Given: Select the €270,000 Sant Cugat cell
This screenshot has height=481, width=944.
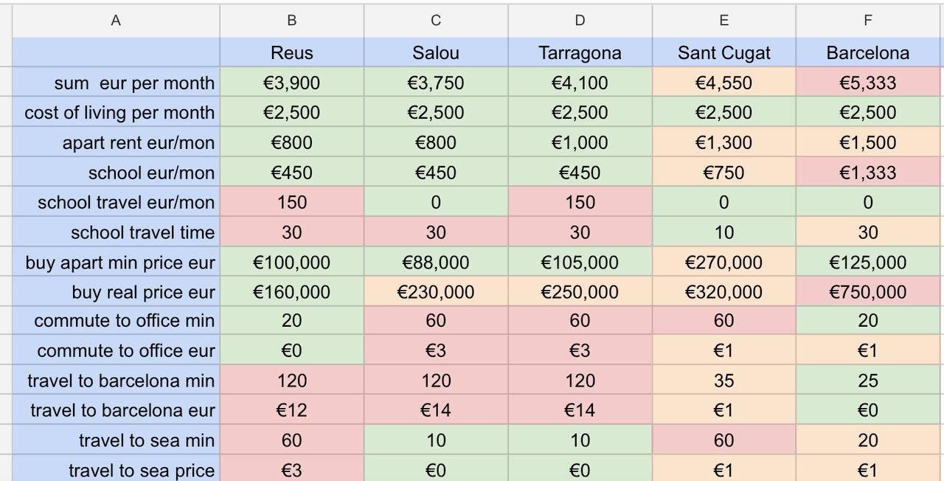Looking at the screenshot, I should click(x=723, y=263).
